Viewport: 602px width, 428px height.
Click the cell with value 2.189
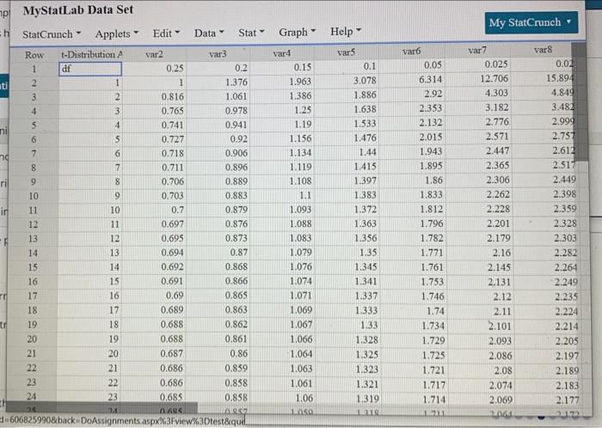tap(546, 371)
